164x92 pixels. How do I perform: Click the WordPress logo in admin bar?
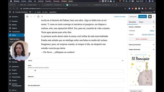(10, 12)
